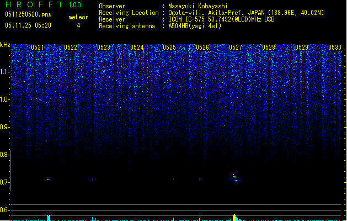Click the receiver text ICOM IC-575
This screenshot has height=221, width=347.
187,19
